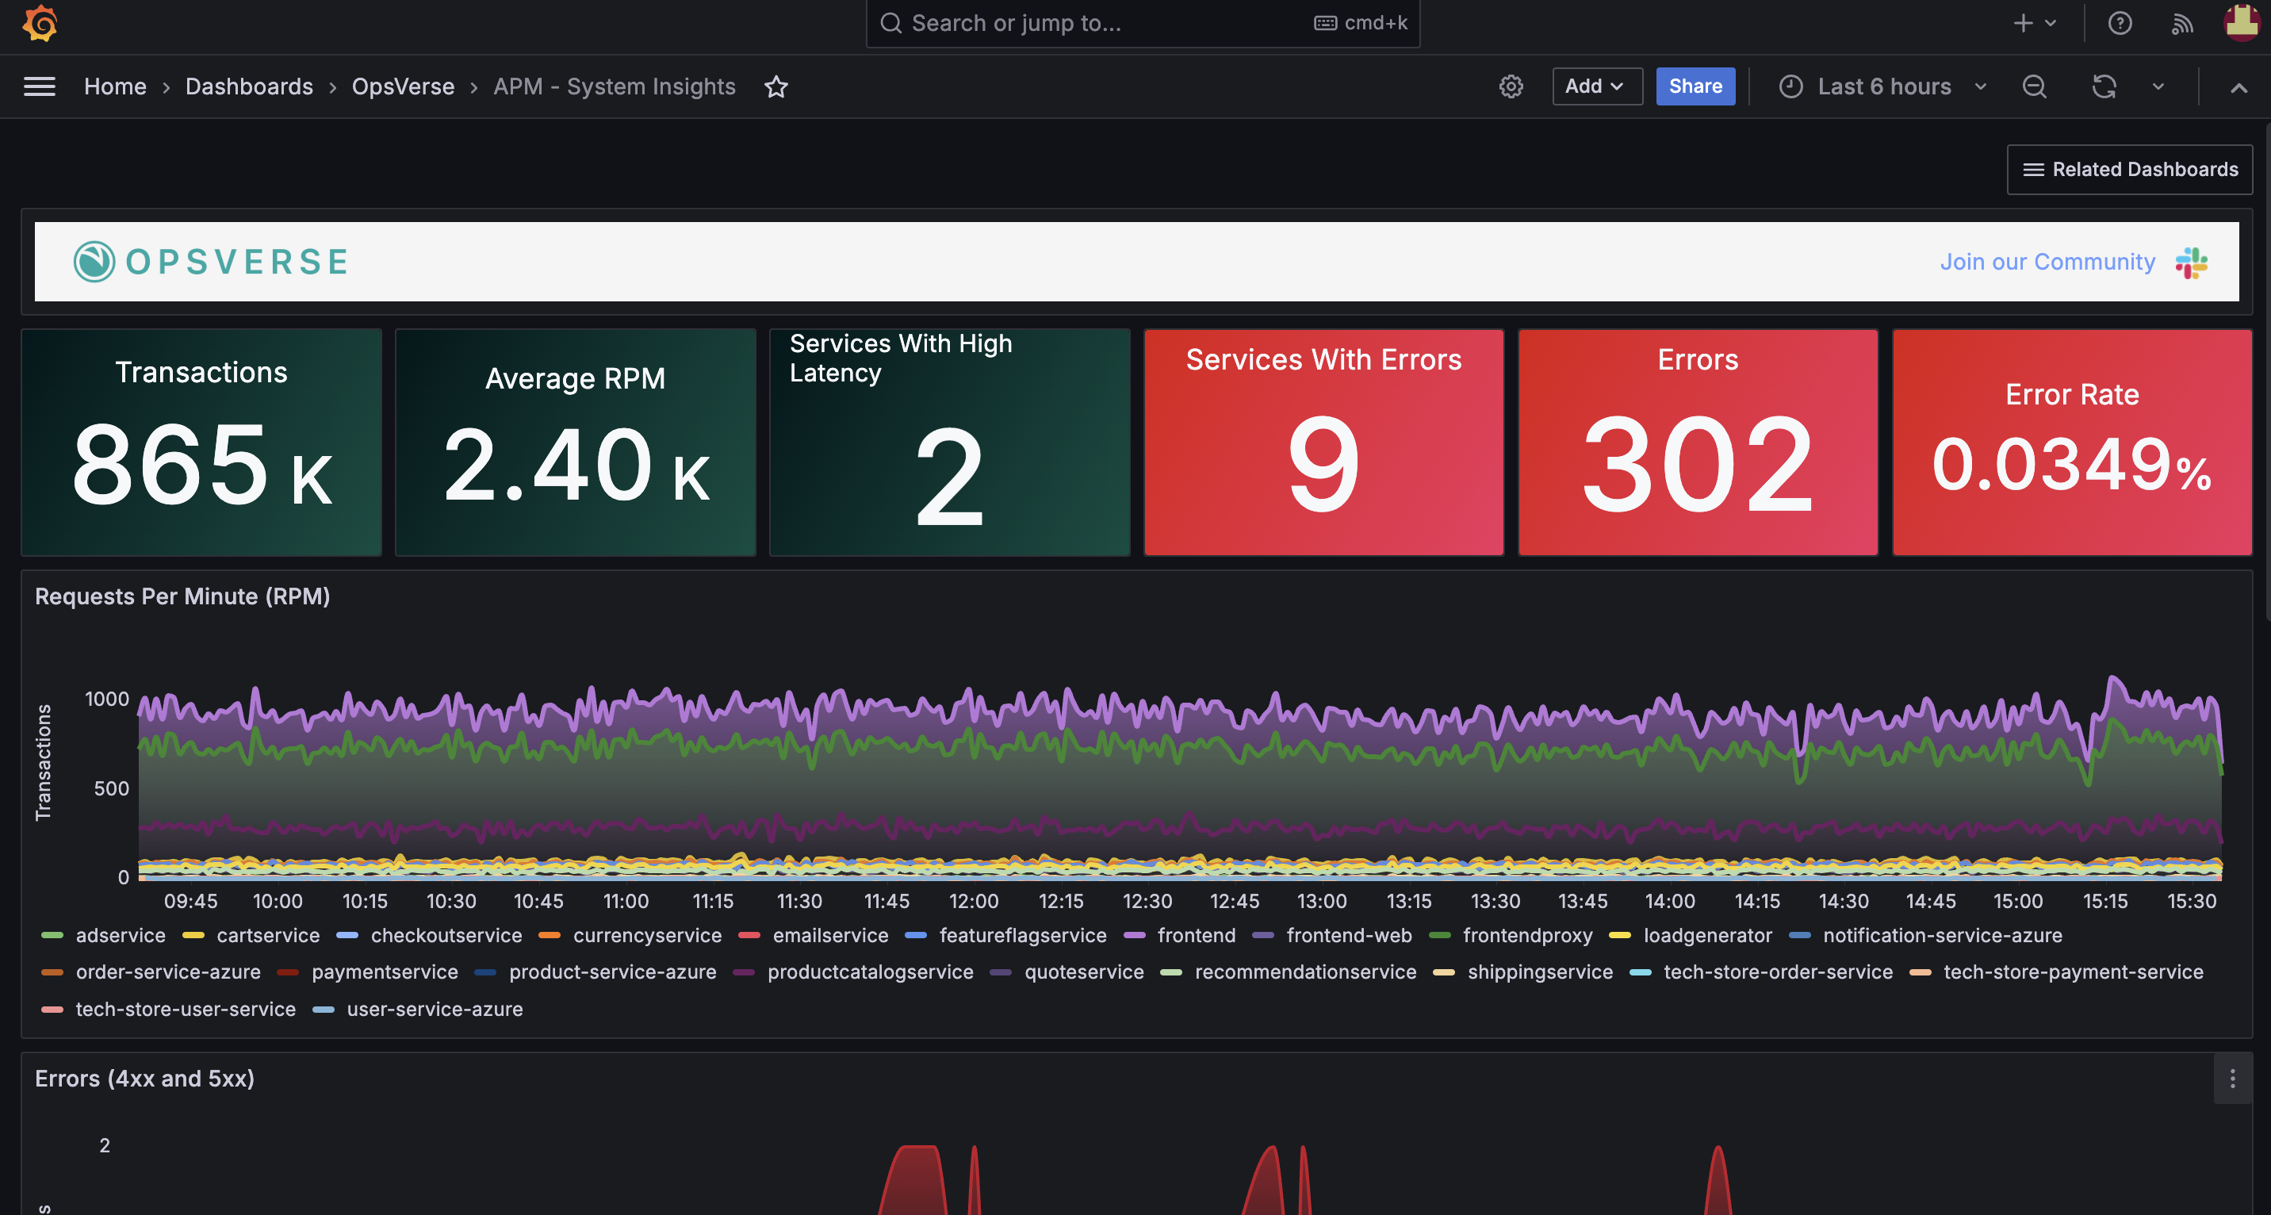Screen dimensions: 2271x1215
Task: Open the Errors panel three-dot menu
Action: (x=2232, y=1079)
